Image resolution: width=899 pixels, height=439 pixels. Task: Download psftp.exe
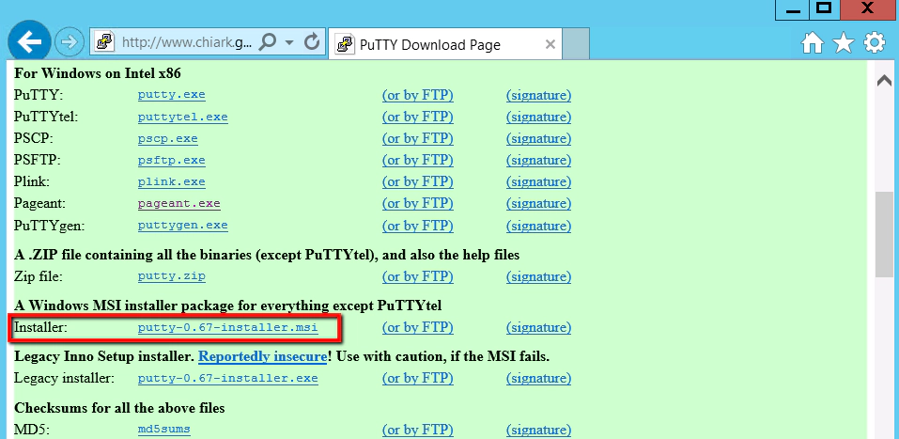click(x=171, y=160)
